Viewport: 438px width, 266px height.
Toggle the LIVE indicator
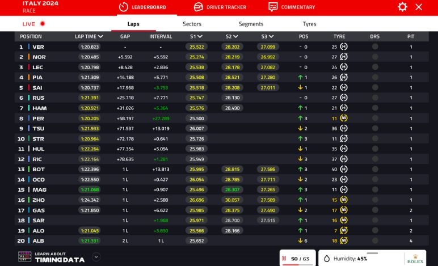click(33, 24)
